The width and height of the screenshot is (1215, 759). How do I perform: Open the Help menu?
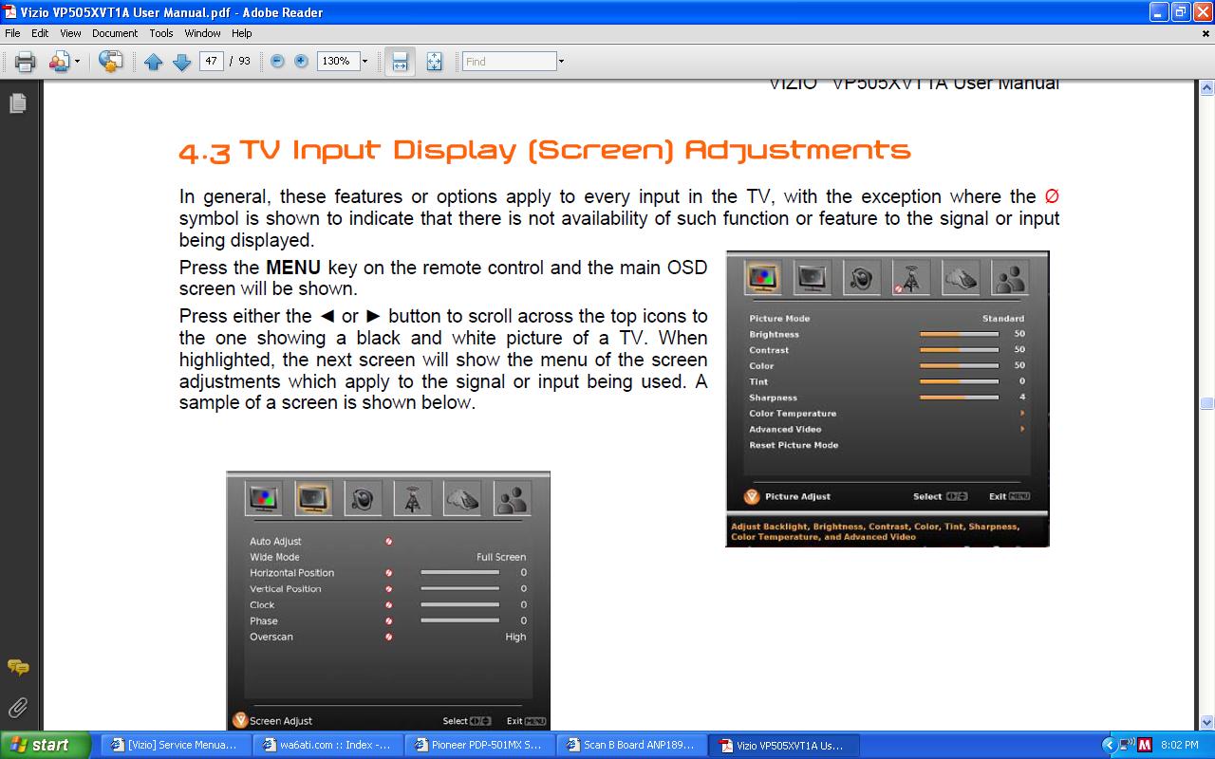242,33
